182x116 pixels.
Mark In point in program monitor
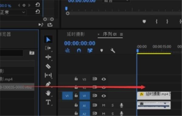157,22
